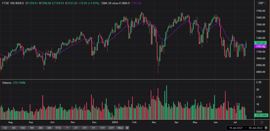
Task: Click the Aug time axis label
Action: [x=10, y=122]
